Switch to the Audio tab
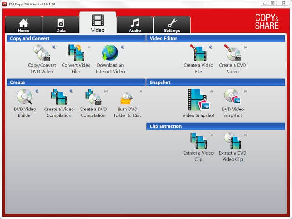 pos(135,25)
